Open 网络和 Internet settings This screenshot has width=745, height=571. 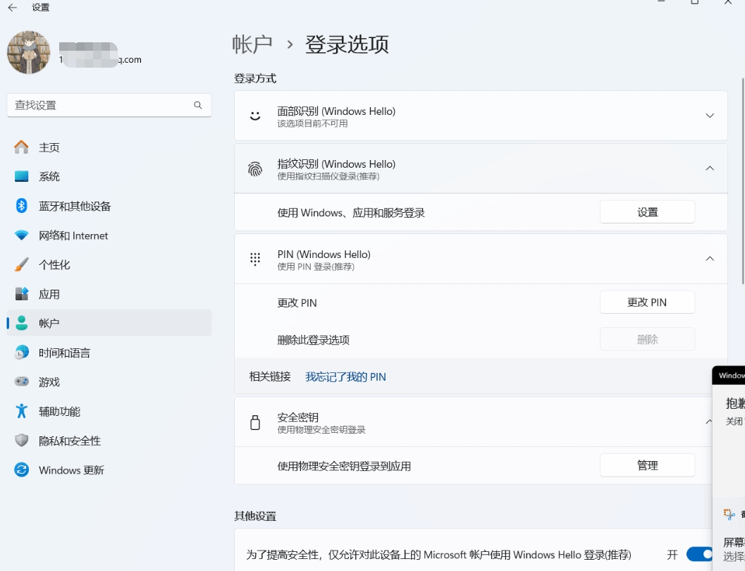point(109,235)
